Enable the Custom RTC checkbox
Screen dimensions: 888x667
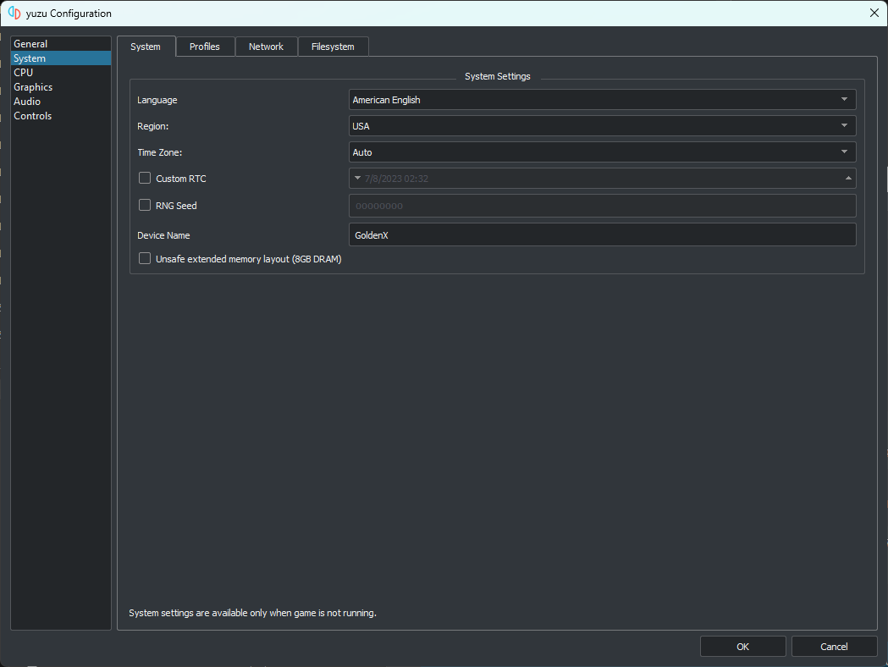(145, 179)
